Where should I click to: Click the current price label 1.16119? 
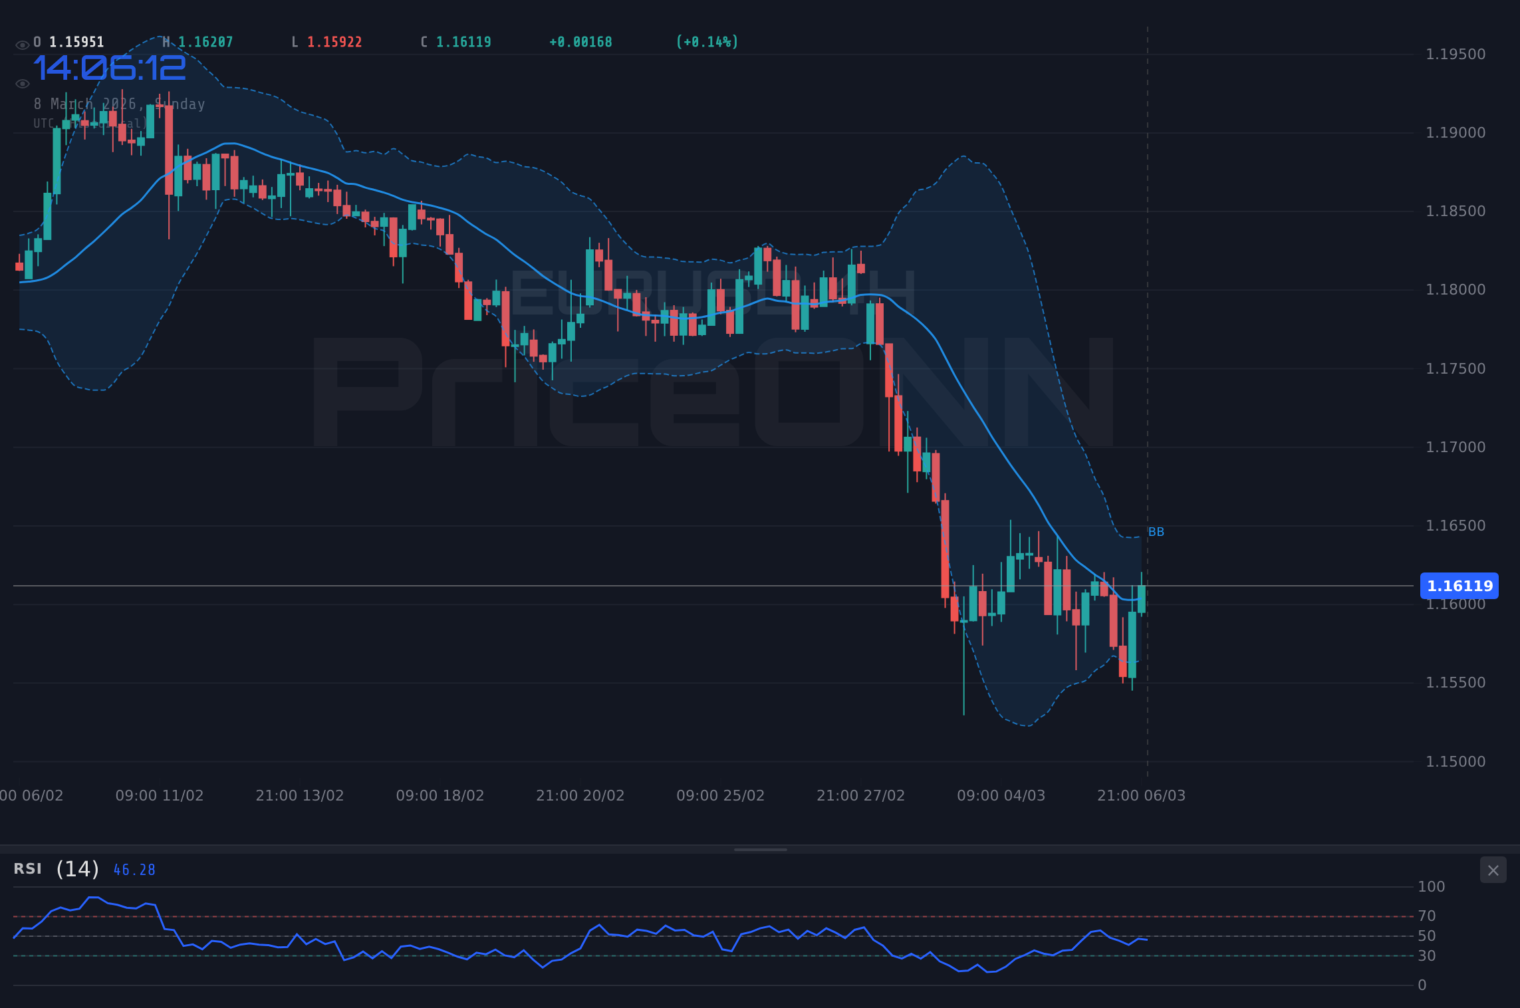coord(1459,586)
